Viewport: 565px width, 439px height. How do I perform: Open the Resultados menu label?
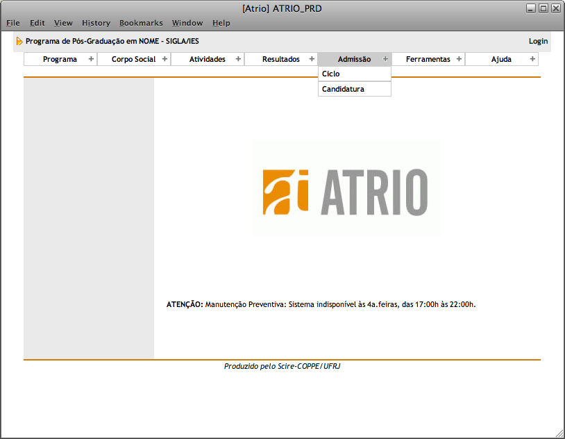coord(280,59)
